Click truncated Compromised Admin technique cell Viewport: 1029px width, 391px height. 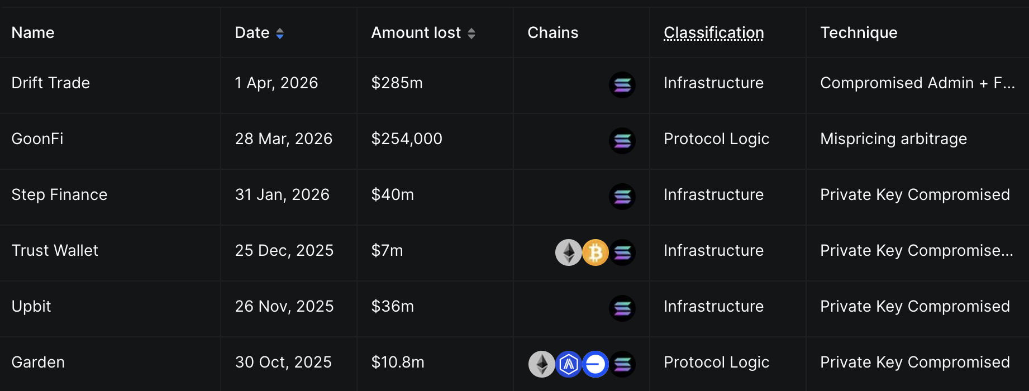click(x=917, y=83)
